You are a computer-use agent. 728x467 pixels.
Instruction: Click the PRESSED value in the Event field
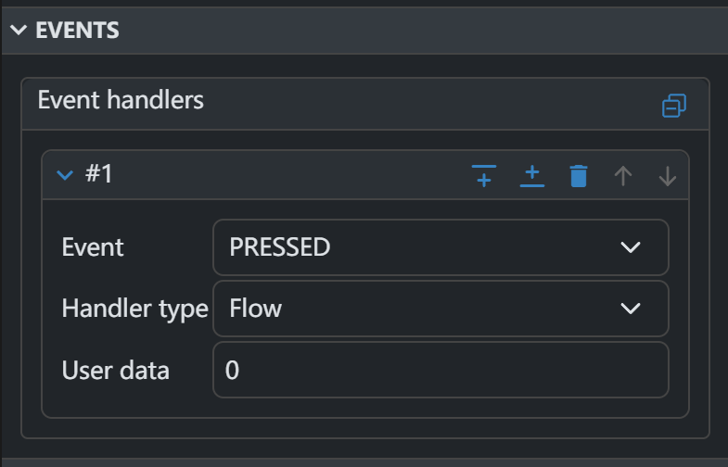(x=279, y=247)
